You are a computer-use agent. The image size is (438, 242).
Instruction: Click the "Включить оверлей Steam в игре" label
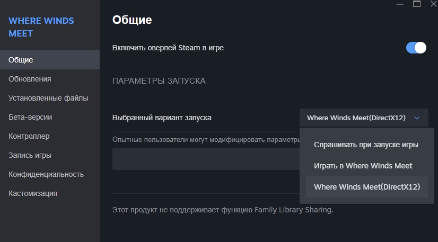point(168,48)
